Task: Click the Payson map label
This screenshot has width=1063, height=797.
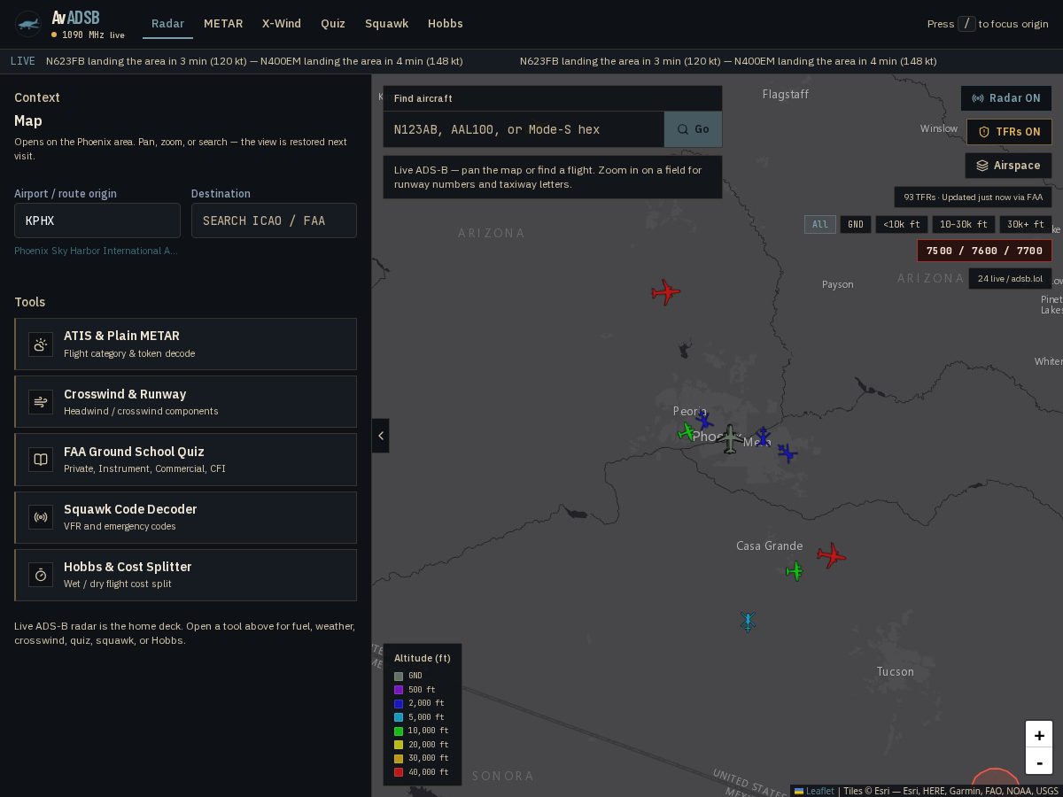Action: coord(838,284)
